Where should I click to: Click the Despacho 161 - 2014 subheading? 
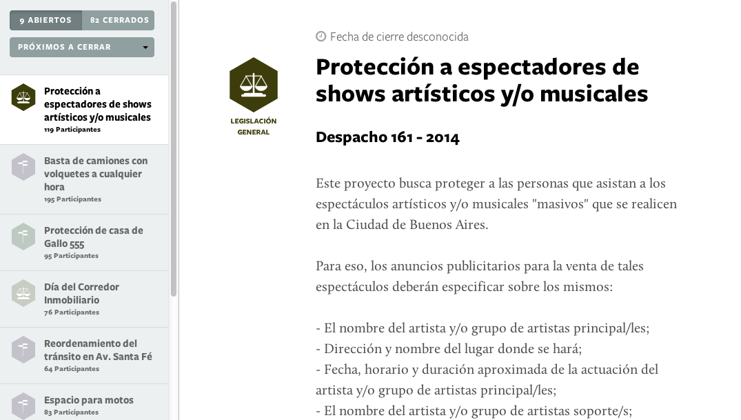(387, 137)
